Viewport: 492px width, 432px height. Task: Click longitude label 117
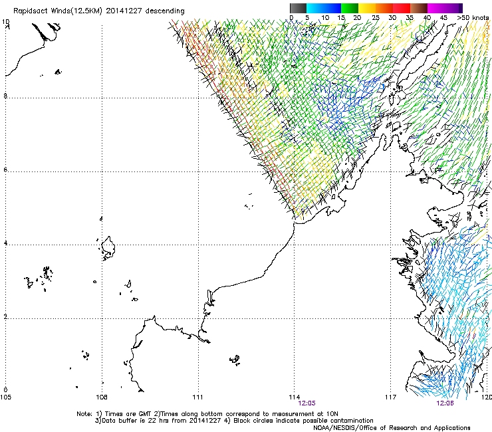pyautogui.click(x=390, y=397)
